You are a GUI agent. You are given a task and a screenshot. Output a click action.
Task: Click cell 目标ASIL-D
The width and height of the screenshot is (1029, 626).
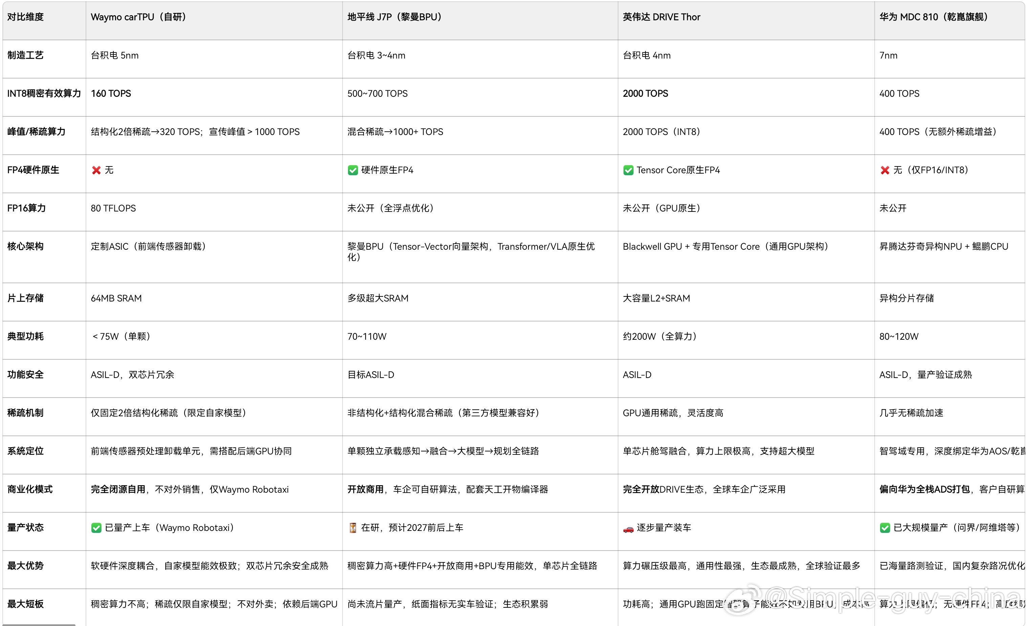pyautogui.click(x=371, y=375)
